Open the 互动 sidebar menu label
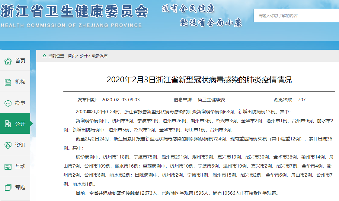This screenshot has width=339, height=201. [x=20, y=166]
